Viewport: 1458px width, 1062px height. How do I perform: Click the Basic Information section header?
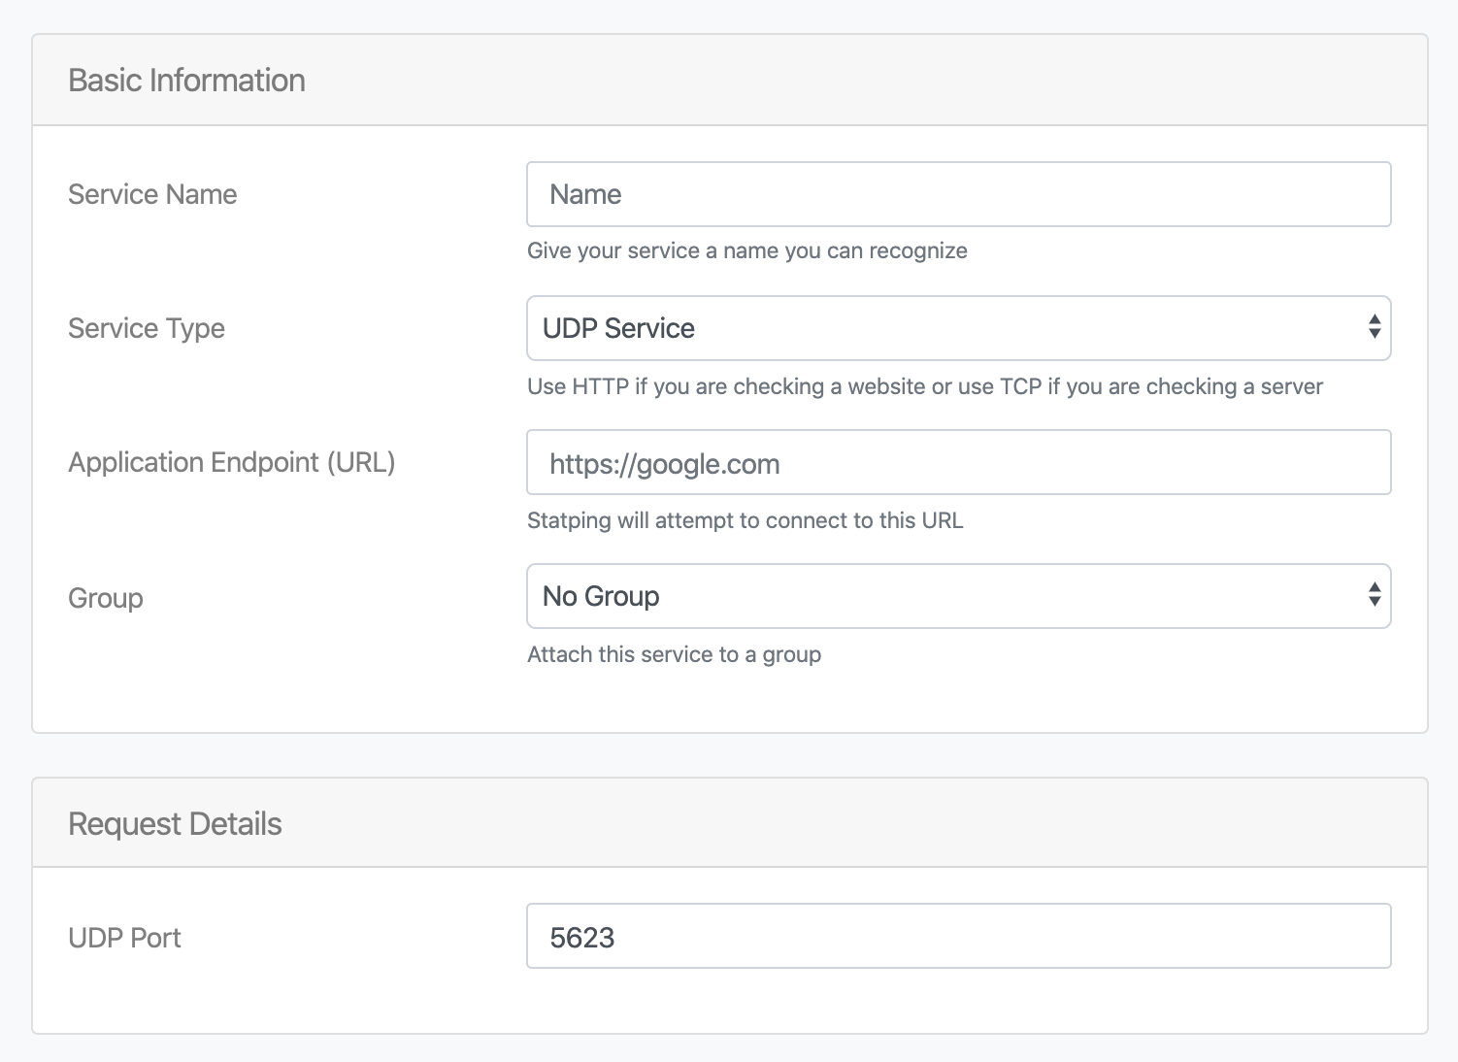coord(185,80)
